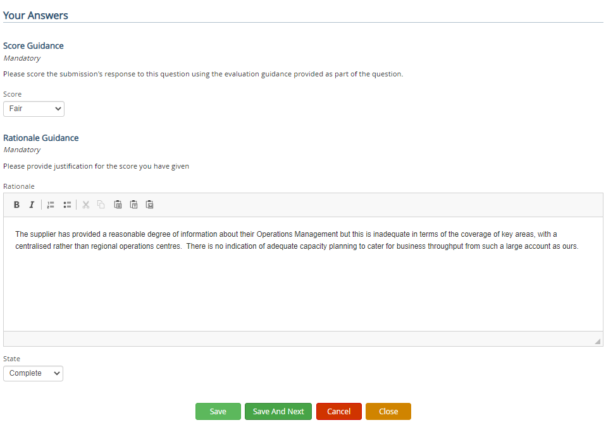Click the Save And Next button
The height and width of the screenshot is (425, 606).
[278, 411]
